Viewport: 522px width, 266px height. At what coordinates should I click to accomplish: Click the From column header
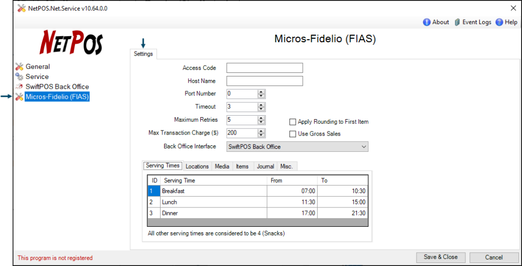point(292,180)
